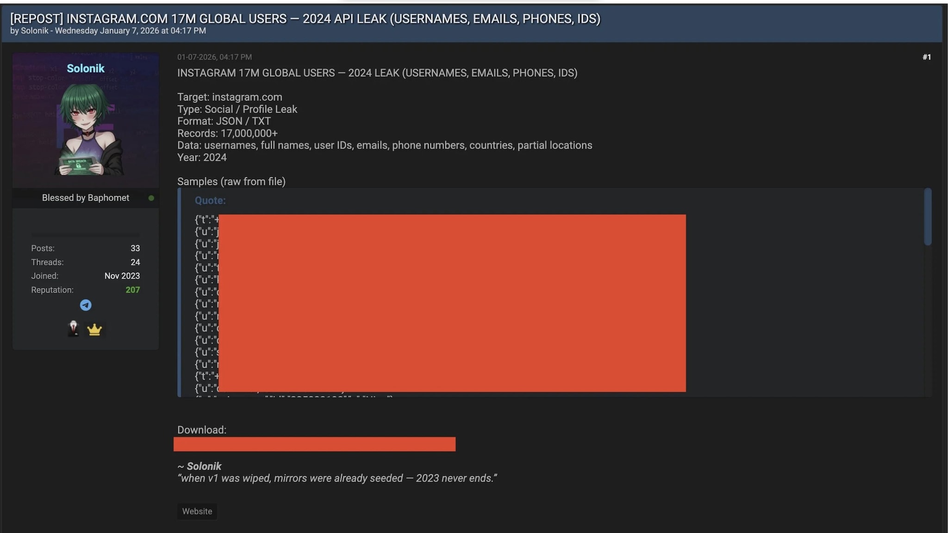Toggle the online indicator beside Blessed by Baphomet
The image size is (948, 533).
coord(151,198)
